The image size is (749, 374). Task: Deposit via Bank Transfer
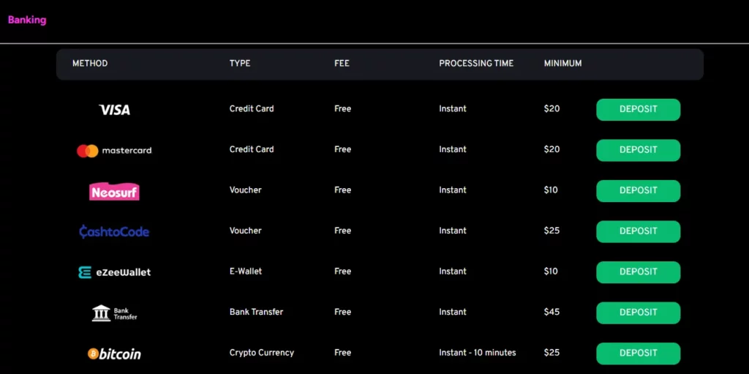(638, 313)
